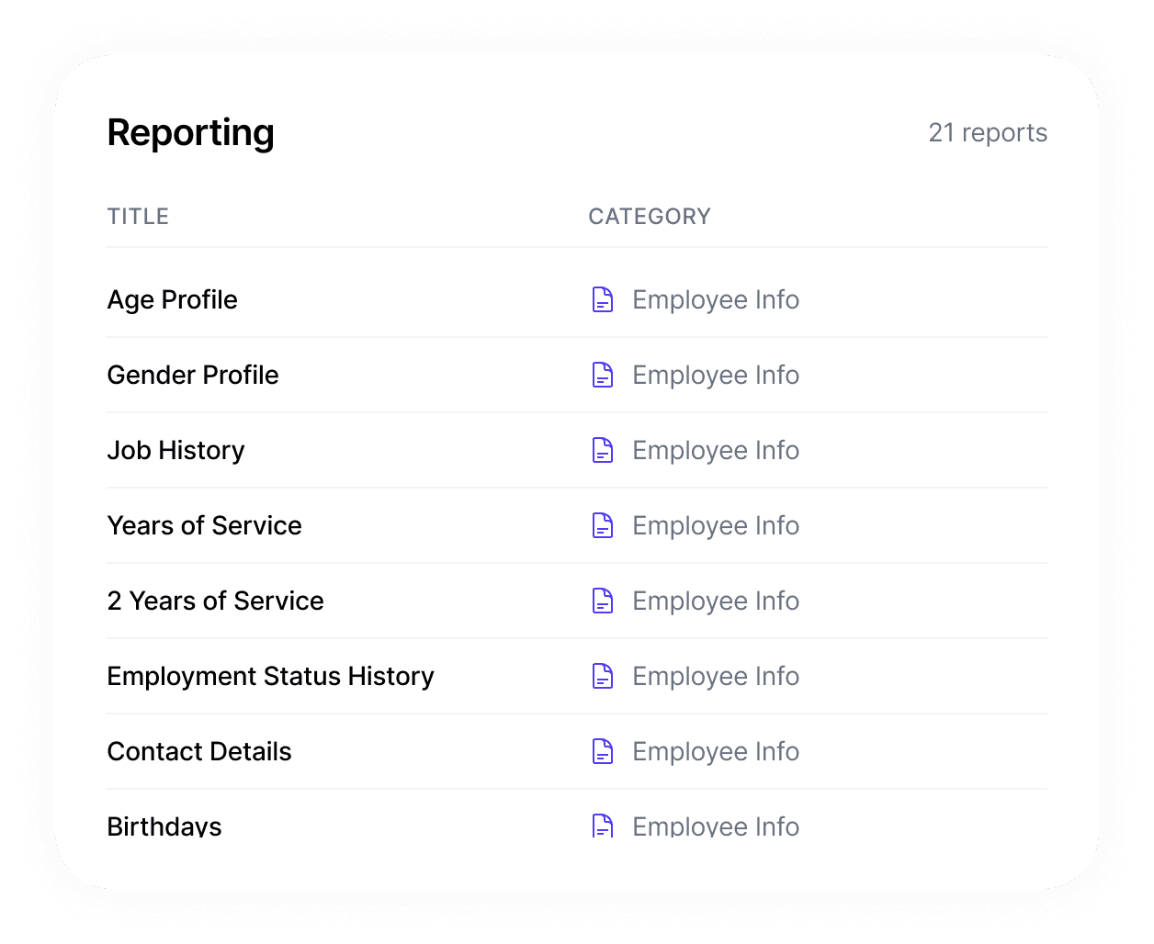1154x944 pixels.
Task: Select the document icon on the Birthdays row
Action: [603, 825]
